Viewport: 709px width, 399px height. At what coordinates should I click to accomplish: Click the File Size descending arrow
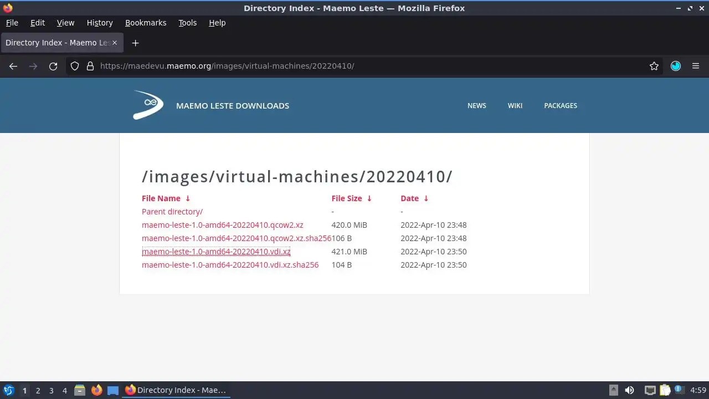pyautogui.click(x=369, y=198)
